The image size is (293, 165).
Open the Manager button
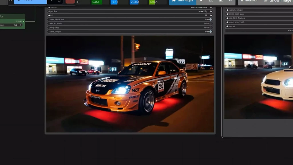pyautogui.click(x=183, y=2)
